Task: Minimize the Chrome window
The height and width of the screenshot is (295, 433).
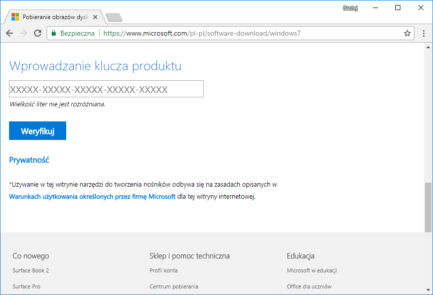Action: 375,8
